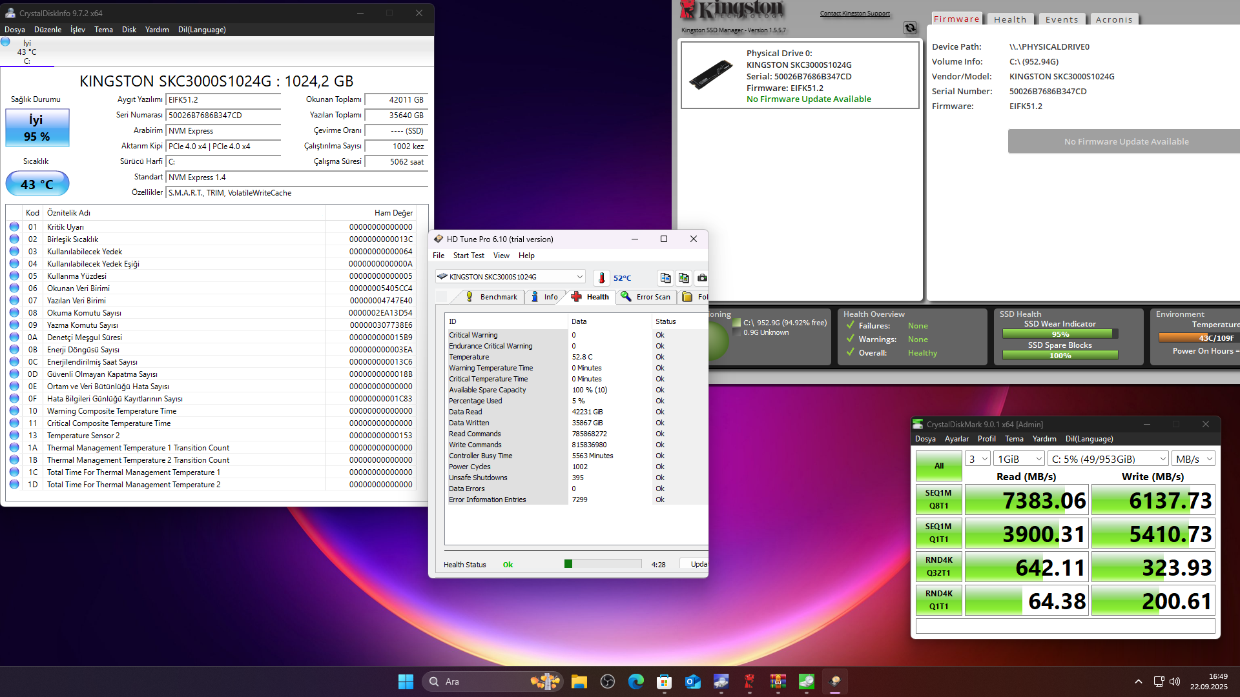Screen dimensions: 1240x697
Task: Click the Contact Kingston Support link
Action: 854,14
